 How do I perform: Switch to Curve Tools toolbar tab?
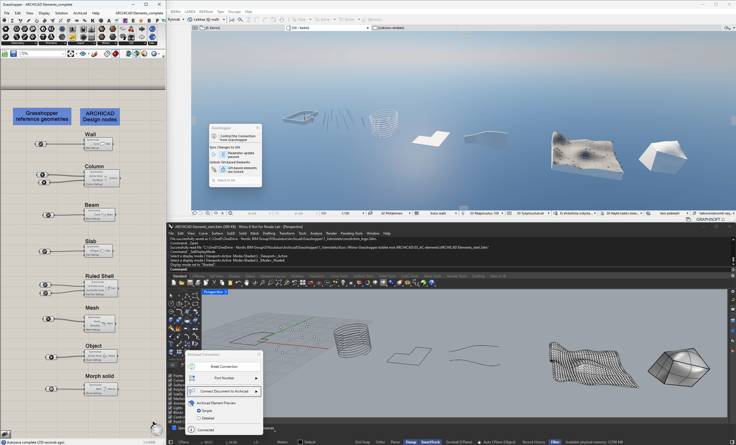pos(339,276)
